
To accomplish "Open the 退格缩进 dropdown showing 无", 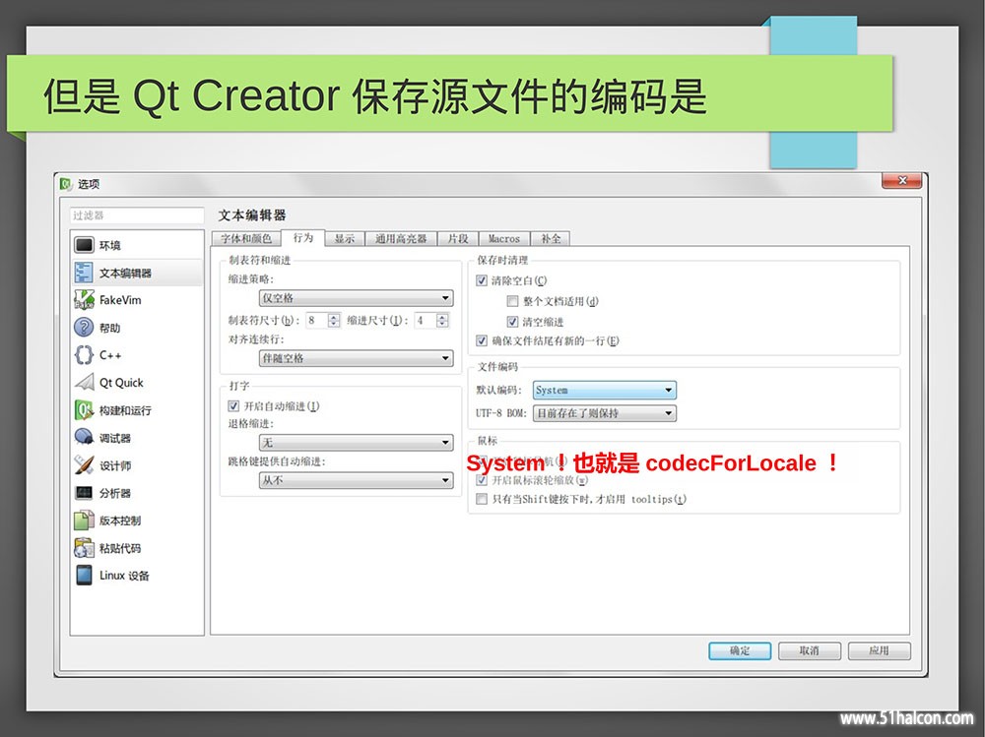I will pos(357,443).
